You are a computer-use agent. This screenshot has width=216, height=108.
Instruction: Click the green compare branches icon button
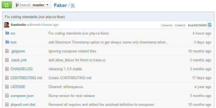point(7,5)
